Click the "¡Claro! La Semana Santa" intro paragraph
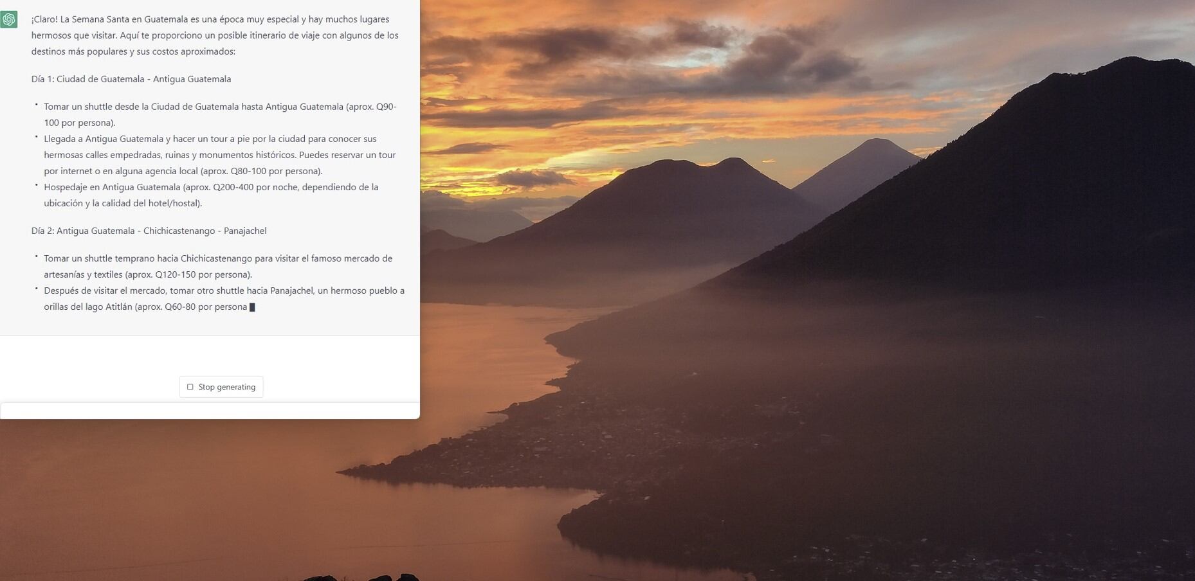This screenshot has width=1195, height=581. [215, 35]
